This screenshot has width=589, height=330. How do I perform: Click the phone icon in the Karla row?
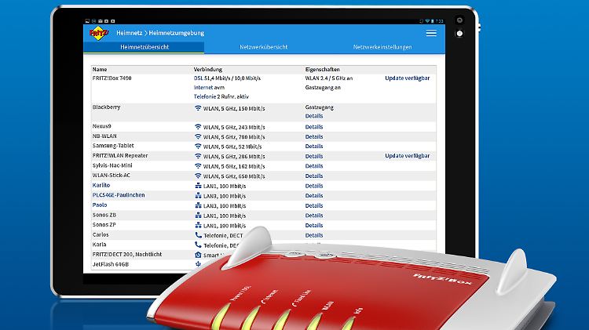tap(199, 245)
